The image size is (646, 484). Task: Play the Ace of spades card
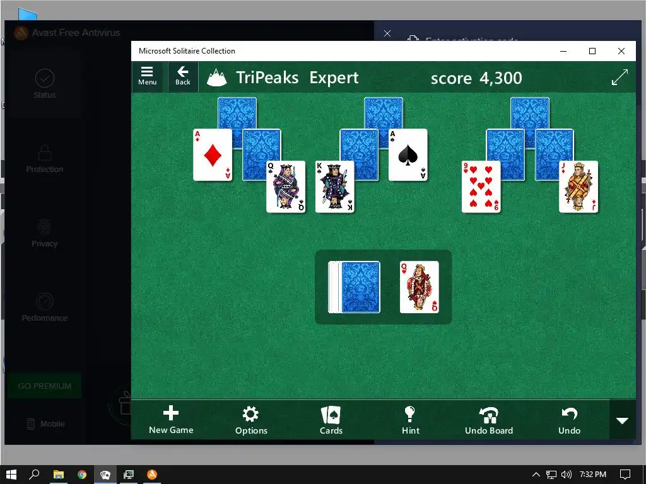[x=408, y=155]
